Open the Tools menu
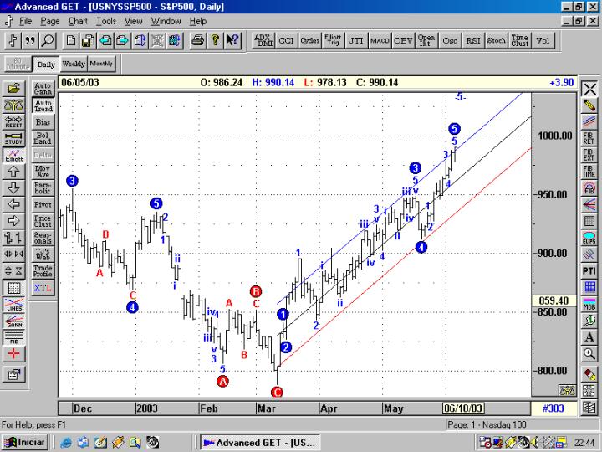Image resolution: width=602 pixels, height=452 pixels. click(x=106, y=21)
